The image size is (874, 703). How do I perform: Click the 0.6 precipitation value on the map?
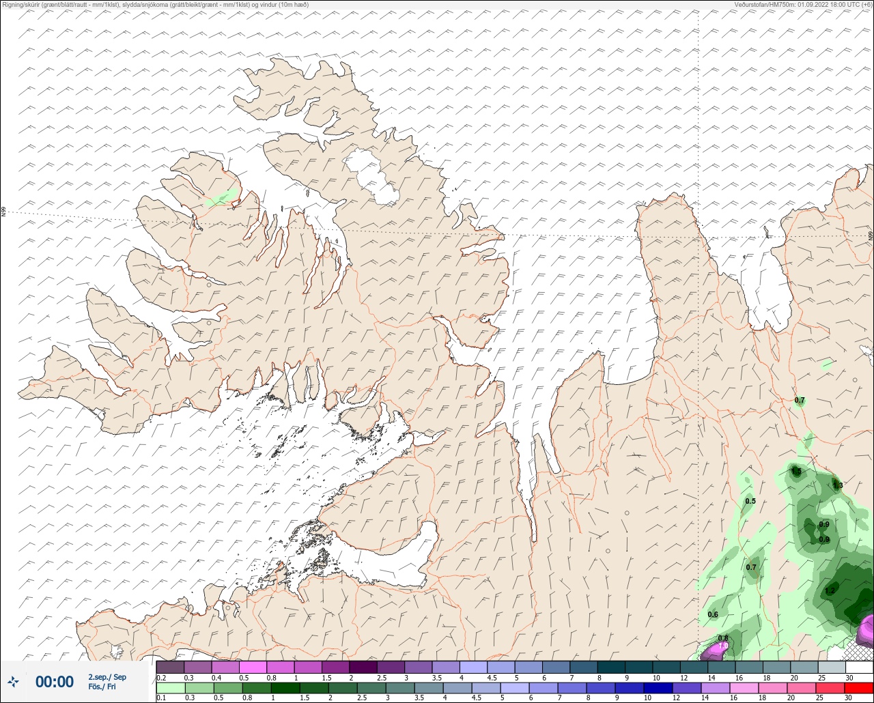coord(713,614)
